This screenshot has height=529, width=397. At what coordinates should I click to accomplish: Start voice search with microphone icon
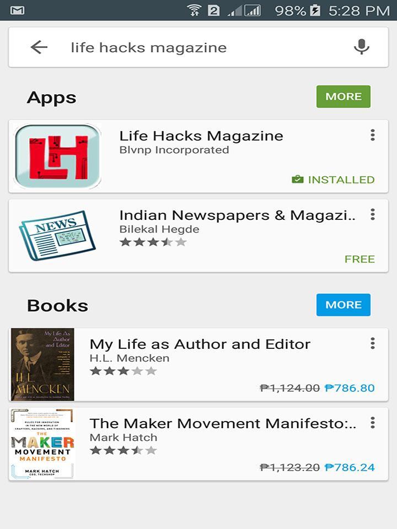pos(362,47)
